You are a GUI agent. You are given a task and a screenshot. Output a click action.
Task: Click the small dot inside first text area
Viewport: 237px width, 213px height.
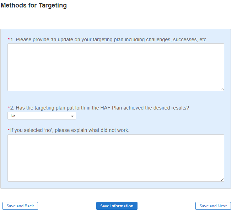pyautogui.click(x=12, y=84)
